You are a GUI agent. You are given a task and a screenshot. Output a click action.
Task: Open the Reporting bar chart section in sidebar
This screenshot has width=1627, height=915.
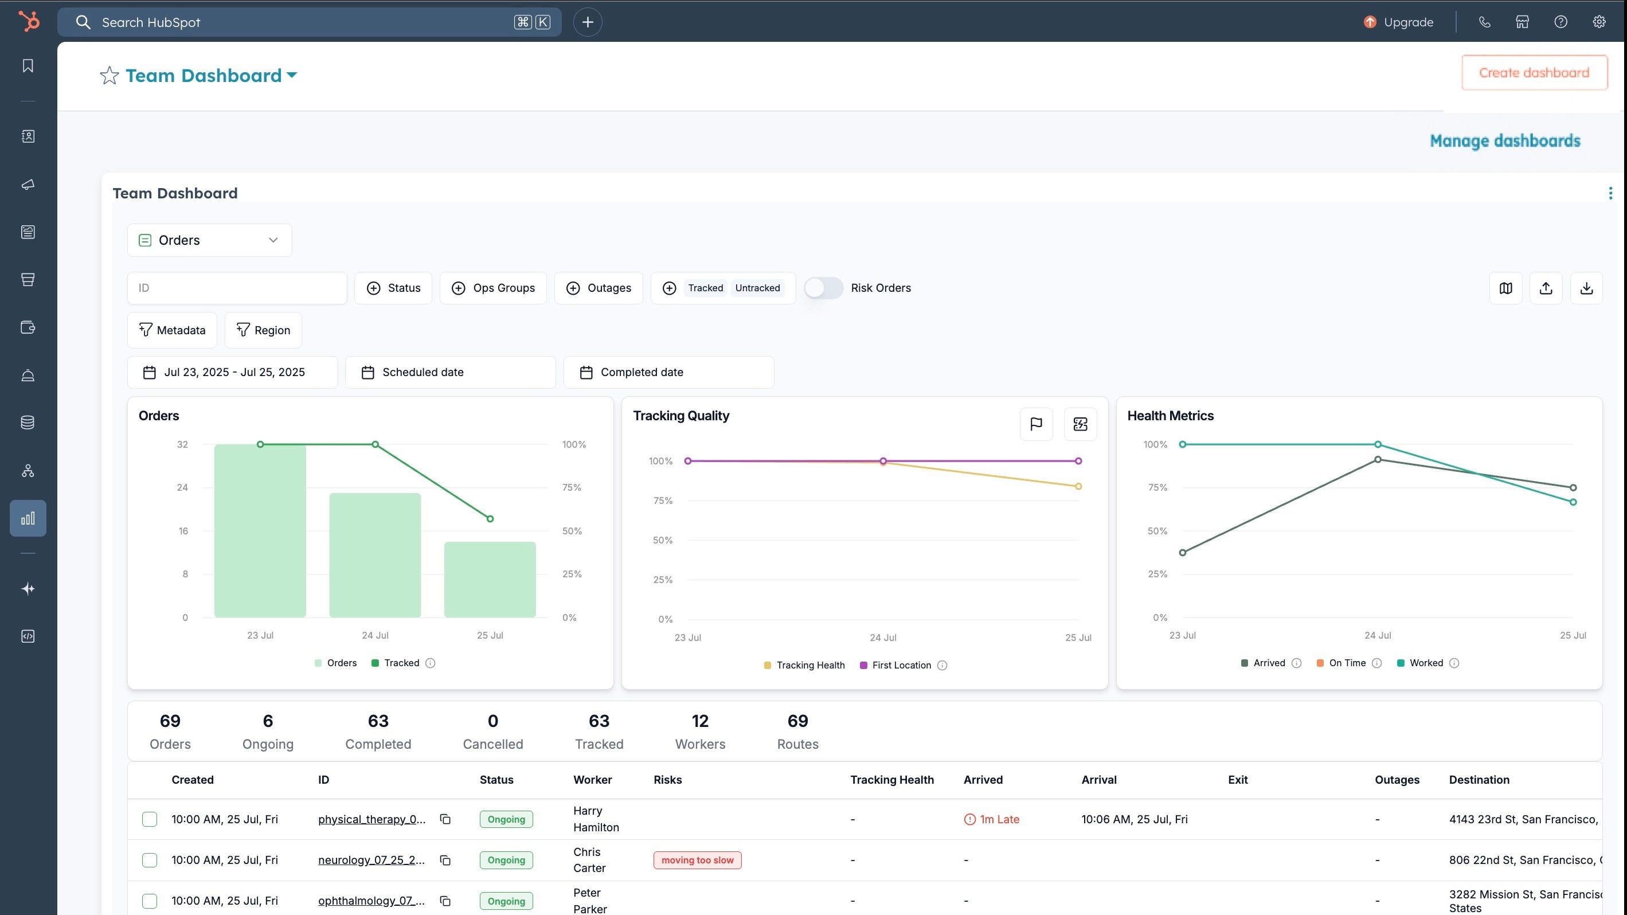(28, 518)
